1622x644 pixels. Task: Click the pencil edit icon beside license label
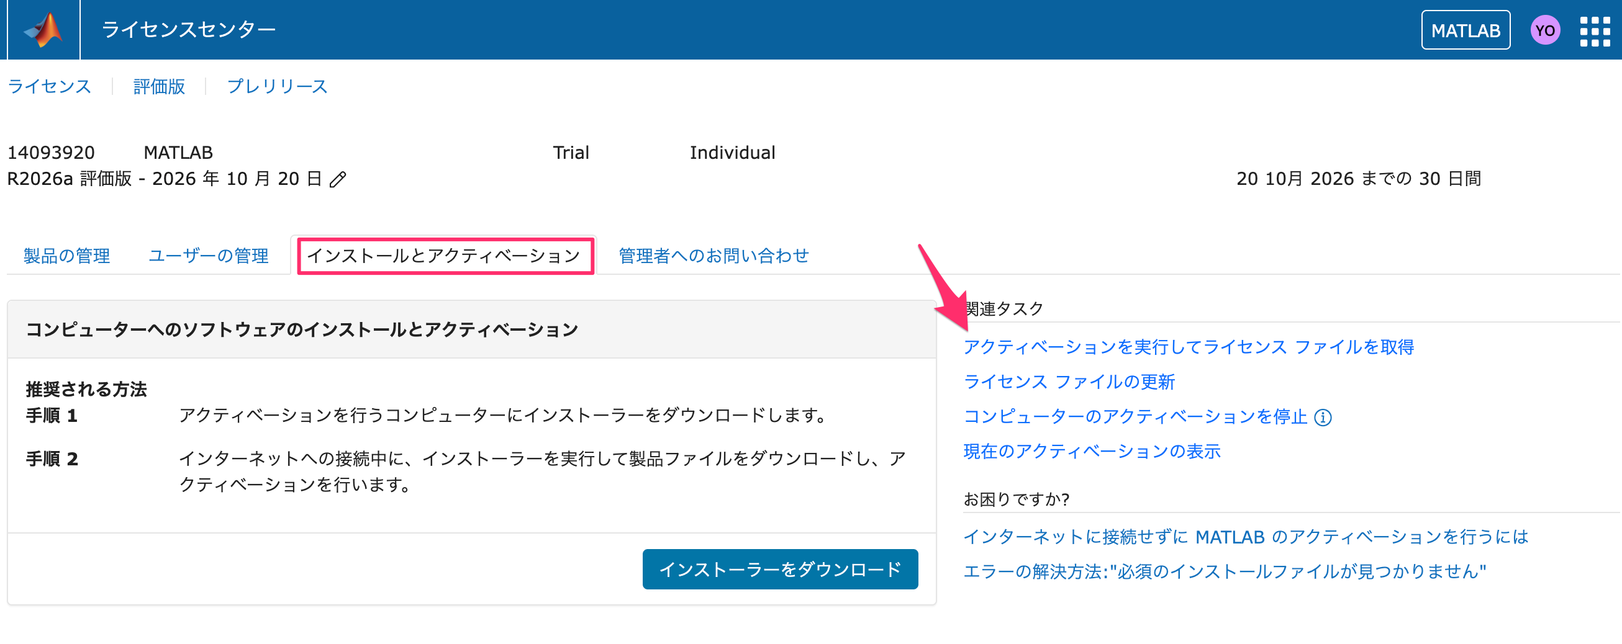click(x=338, y=179)
